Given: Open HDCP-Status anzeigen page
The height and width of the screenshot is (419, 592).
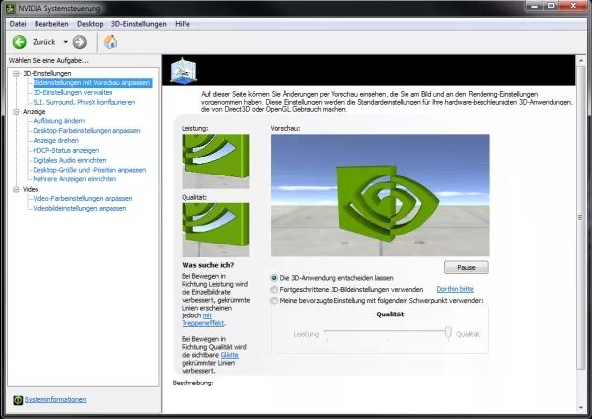Looking at the screenshot, I should [66, 151].
